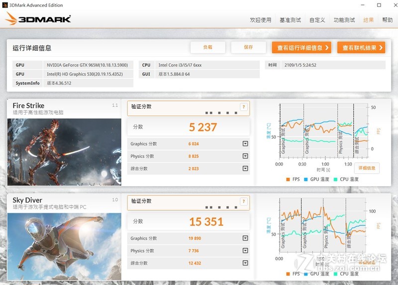The image size is (398, 285).
Task: Click the Sky Diver title text
Action: click(27, 200)
